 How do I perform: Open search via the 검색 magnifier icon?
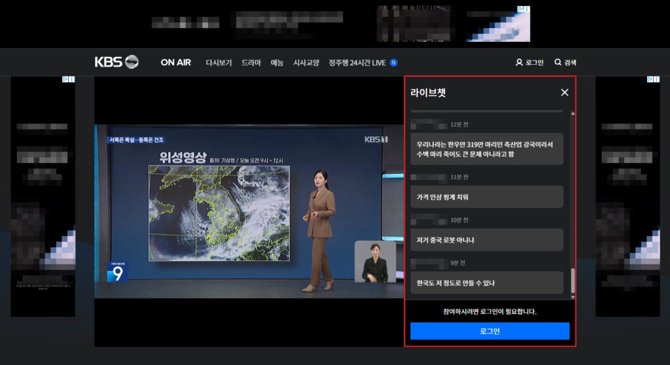pos(557,63)
